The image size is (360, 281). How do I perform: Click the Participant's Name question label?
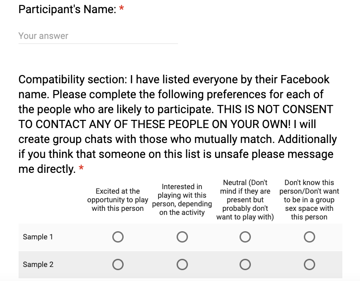pyautogui.click(x=67, y=10)
